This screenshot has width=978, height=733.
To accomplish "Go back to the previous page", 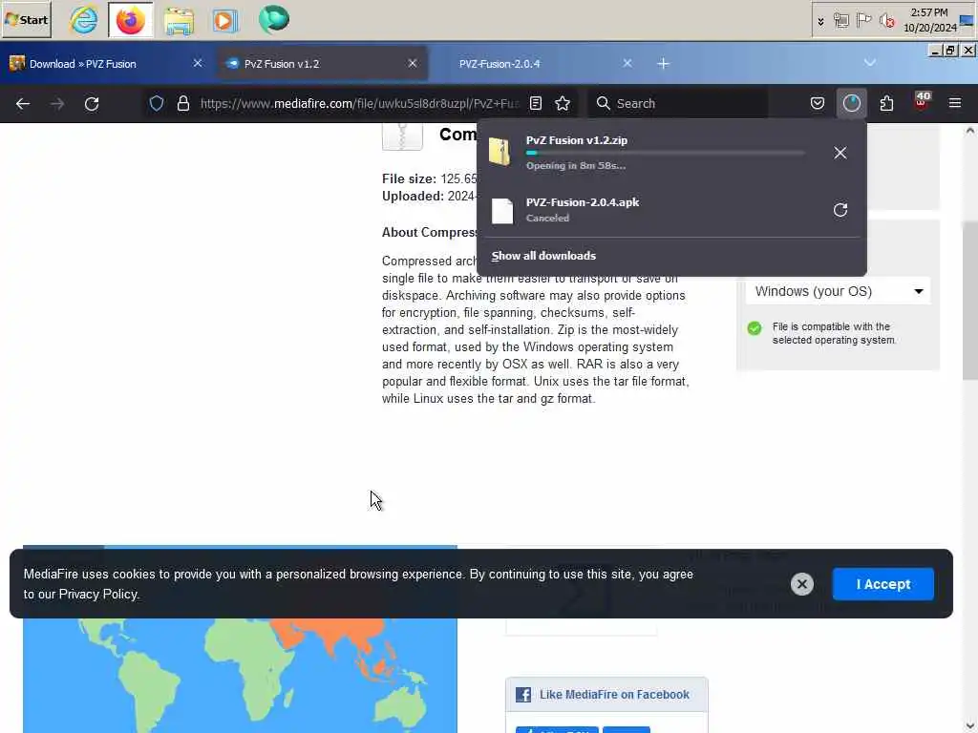I will pyautogui.click(x=23, y=103).
